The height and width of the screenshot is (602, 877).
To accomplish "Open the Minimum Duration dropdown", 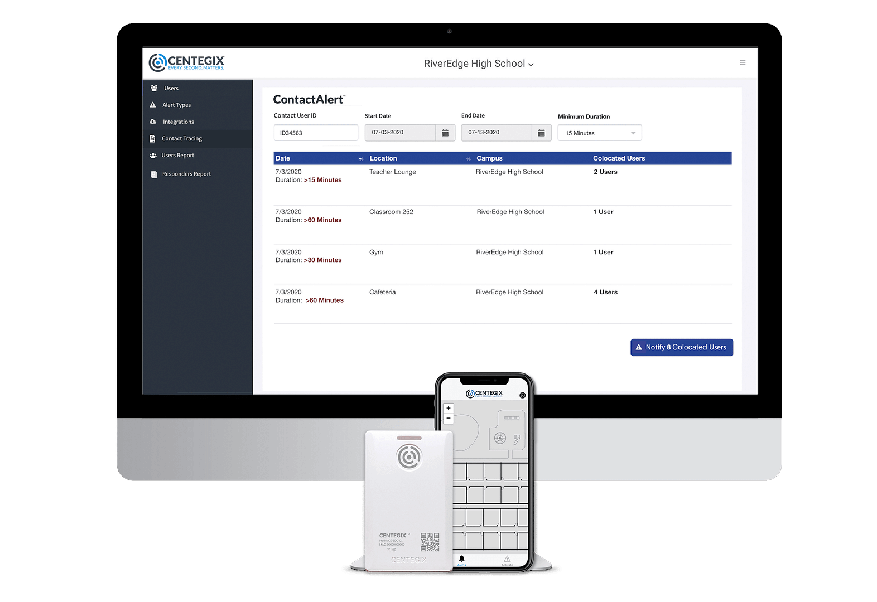I will 600,133.
